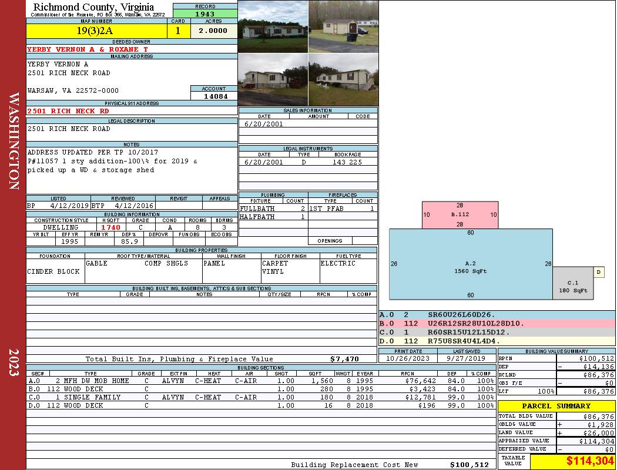This screenshot has width=617, height=470.
Task: Click the small D sketch section box
Action: [x=599, y=272]
